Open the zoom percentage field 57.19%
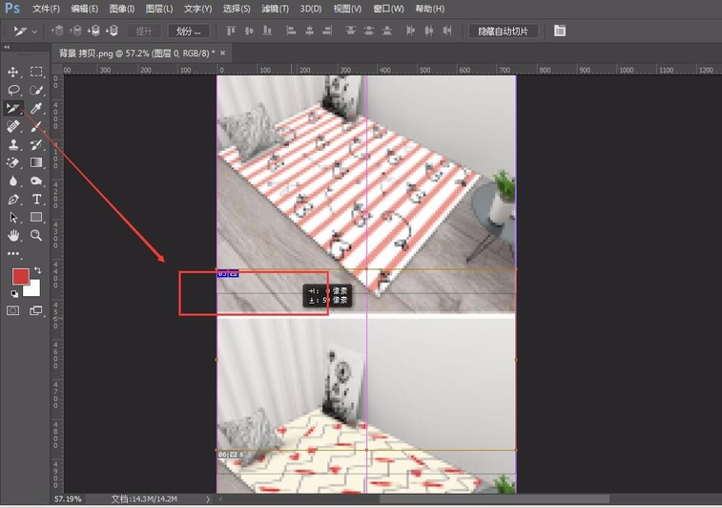Image resolution: width=722 pixels, height=508 pixels. coord(67,498)
